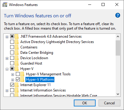The height and width of the screenshot is (110, 124).
Task: Click folder icon beside .NET Framework 4.8
Action: pos(16,36)
